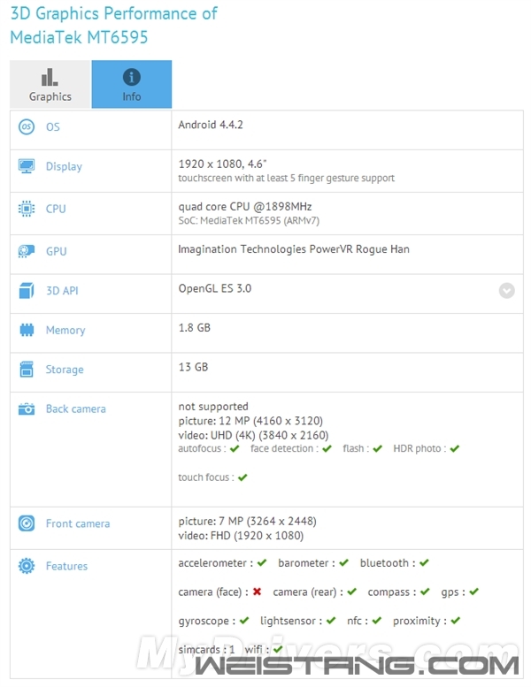Click the Display label
531x687 pixels.
[x=64, y=166]
